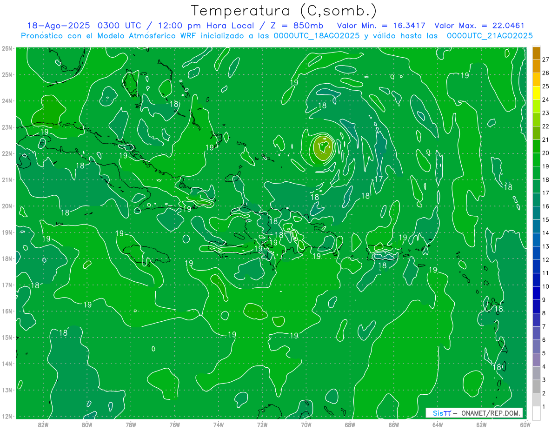Click the '12N' latitude axis label
Viewport: 558px width, 431px height.
pyautogui.click(x=7, y=416)
